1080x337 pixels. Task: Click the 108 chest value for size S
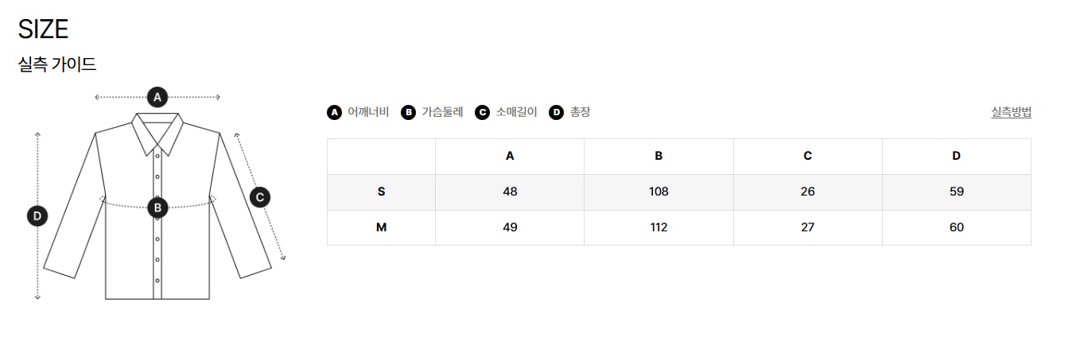658,192
